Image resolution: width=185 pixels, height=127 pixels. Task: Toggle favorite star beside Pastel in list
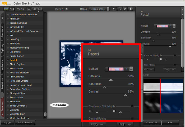pos(8,60)
